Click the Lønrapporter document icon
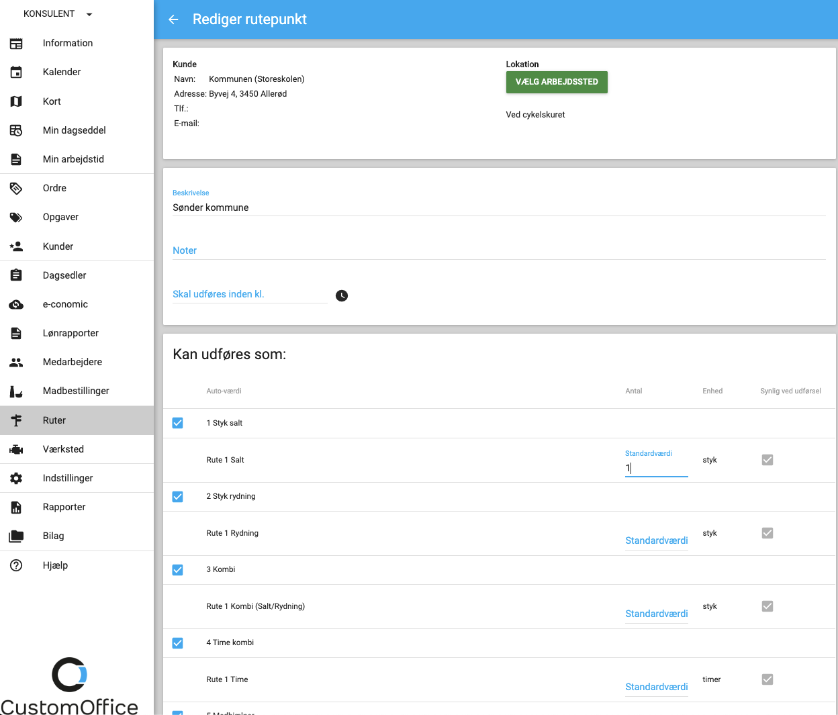The image size is (838, 715). 16,333
